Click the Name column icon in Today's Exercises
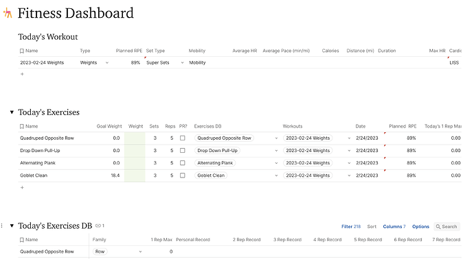 point(22,126)
